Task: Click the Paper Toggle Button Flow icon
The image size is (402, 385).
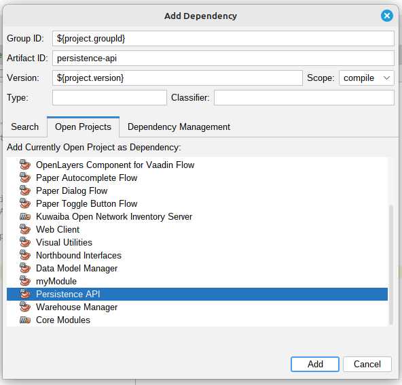Action: tap(25, 203)
